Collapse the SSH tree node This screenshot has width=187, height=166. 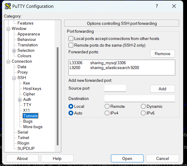(14, 78)
